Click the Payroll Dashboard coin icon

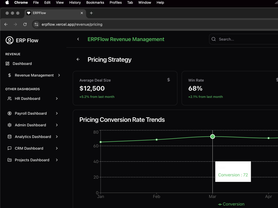9,113
